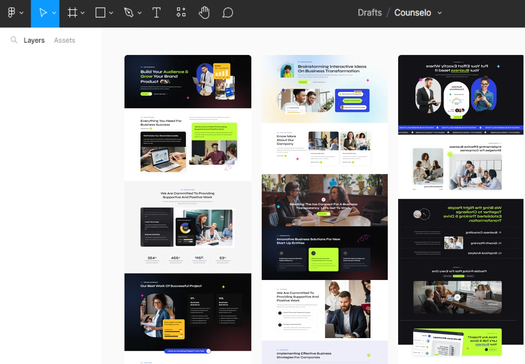
Task: Select the Comment tool
Action: [x=227, y=13]
